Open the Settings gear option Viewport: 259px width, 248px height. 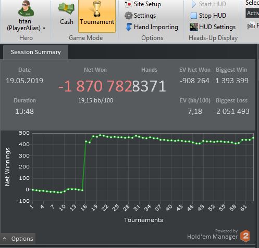tap(140, 16)
